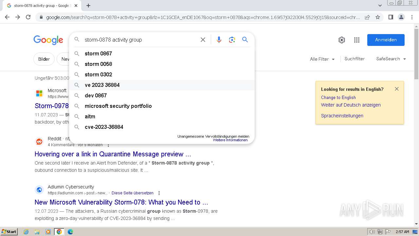Go back to the previous page
419x236 pixels.
click(7, 17)
